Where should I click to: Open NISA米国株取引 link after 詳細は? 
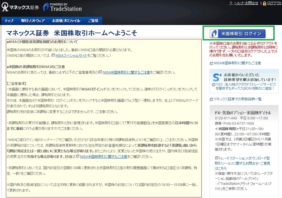click(x=103, y=157)
